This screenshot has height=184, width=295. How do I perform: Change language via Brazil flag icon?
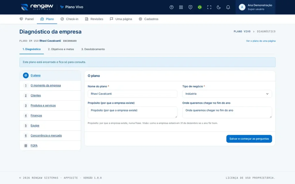pos(200,7)
